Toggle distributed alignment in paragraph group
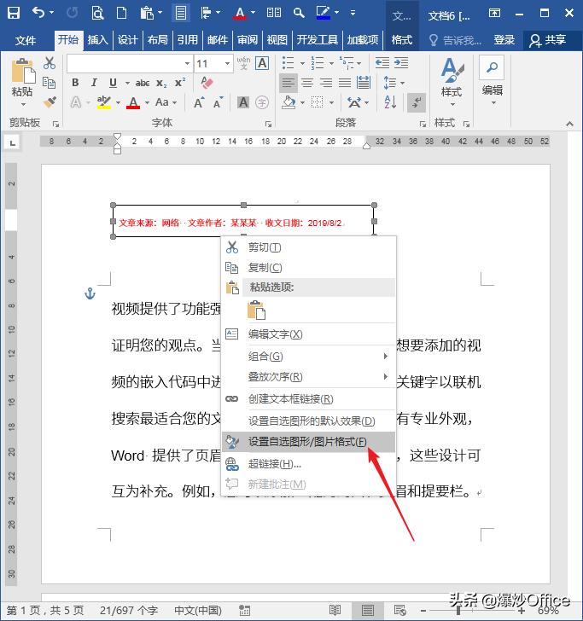Screen dimensions: 583x621 click(x=364, y=83)
